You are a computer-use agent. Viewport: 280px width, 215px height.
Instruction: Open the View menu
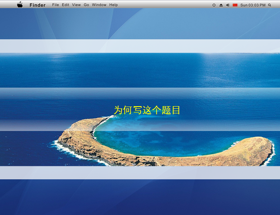point(76,5)
